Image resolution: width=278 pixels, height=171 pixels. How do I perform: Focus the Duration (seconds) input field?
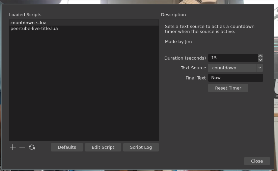coord(233,58)
